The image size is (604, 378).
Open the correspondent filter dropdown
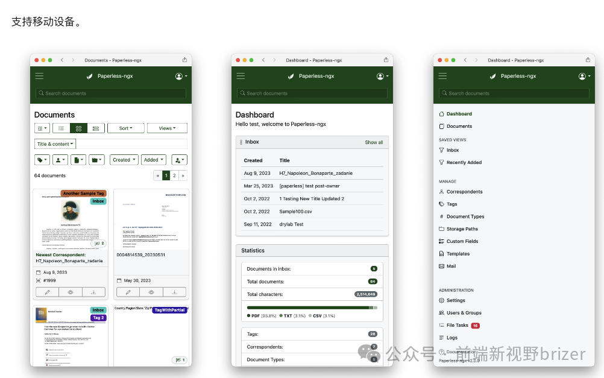pos(60,160)
